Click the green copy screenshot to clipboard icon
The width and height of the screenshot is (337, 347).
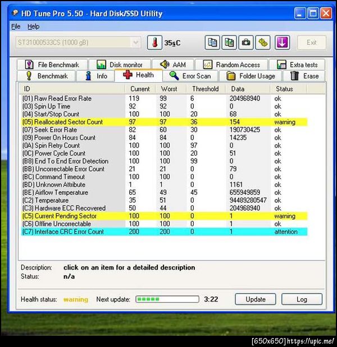tap(229, 43)
